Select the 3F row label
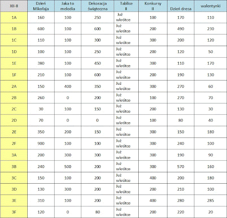Viewport: 227px width, 218px height. [14, 212]
